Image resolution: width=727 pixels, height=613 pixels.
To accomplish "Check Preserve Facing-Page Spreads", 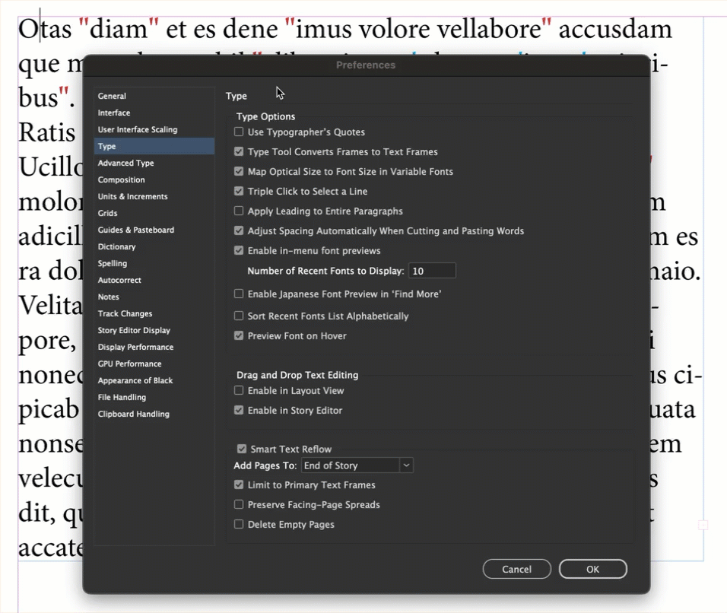I will pyautogui.click(x=239, y=504).
